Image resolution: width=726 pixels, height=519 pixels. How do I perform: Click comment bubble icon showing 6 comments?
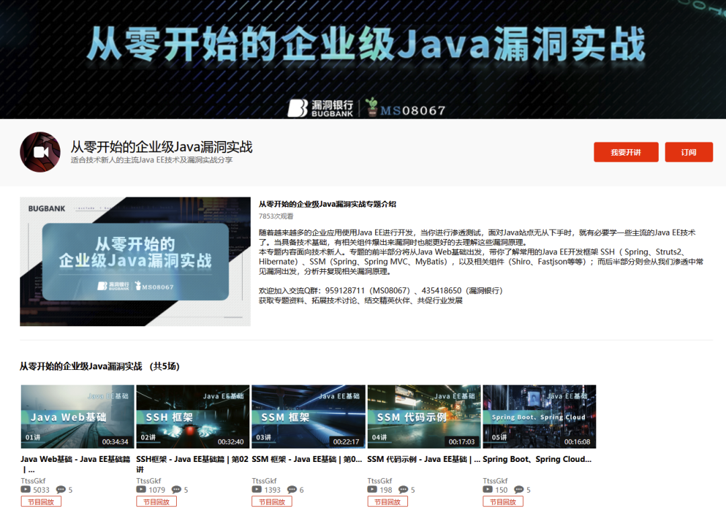coord(292,489)
